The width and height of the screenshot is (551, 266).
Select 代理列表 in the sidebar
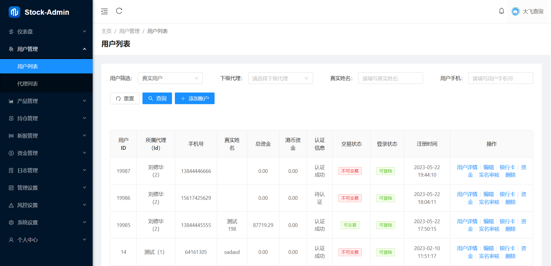[28, 84]
